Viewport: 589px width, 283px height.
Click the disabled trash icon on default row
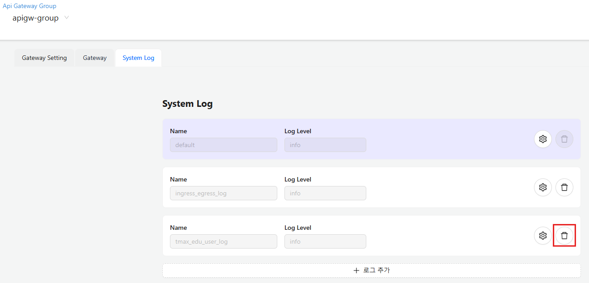tap(564, 139)
